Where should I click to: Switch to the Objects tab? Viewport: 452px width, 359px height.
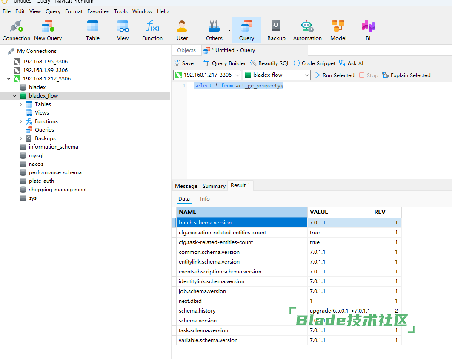coord(186,50)
